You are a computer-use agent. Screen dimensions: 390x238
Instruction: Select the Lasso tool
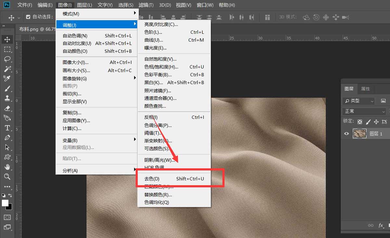point(7,59)
